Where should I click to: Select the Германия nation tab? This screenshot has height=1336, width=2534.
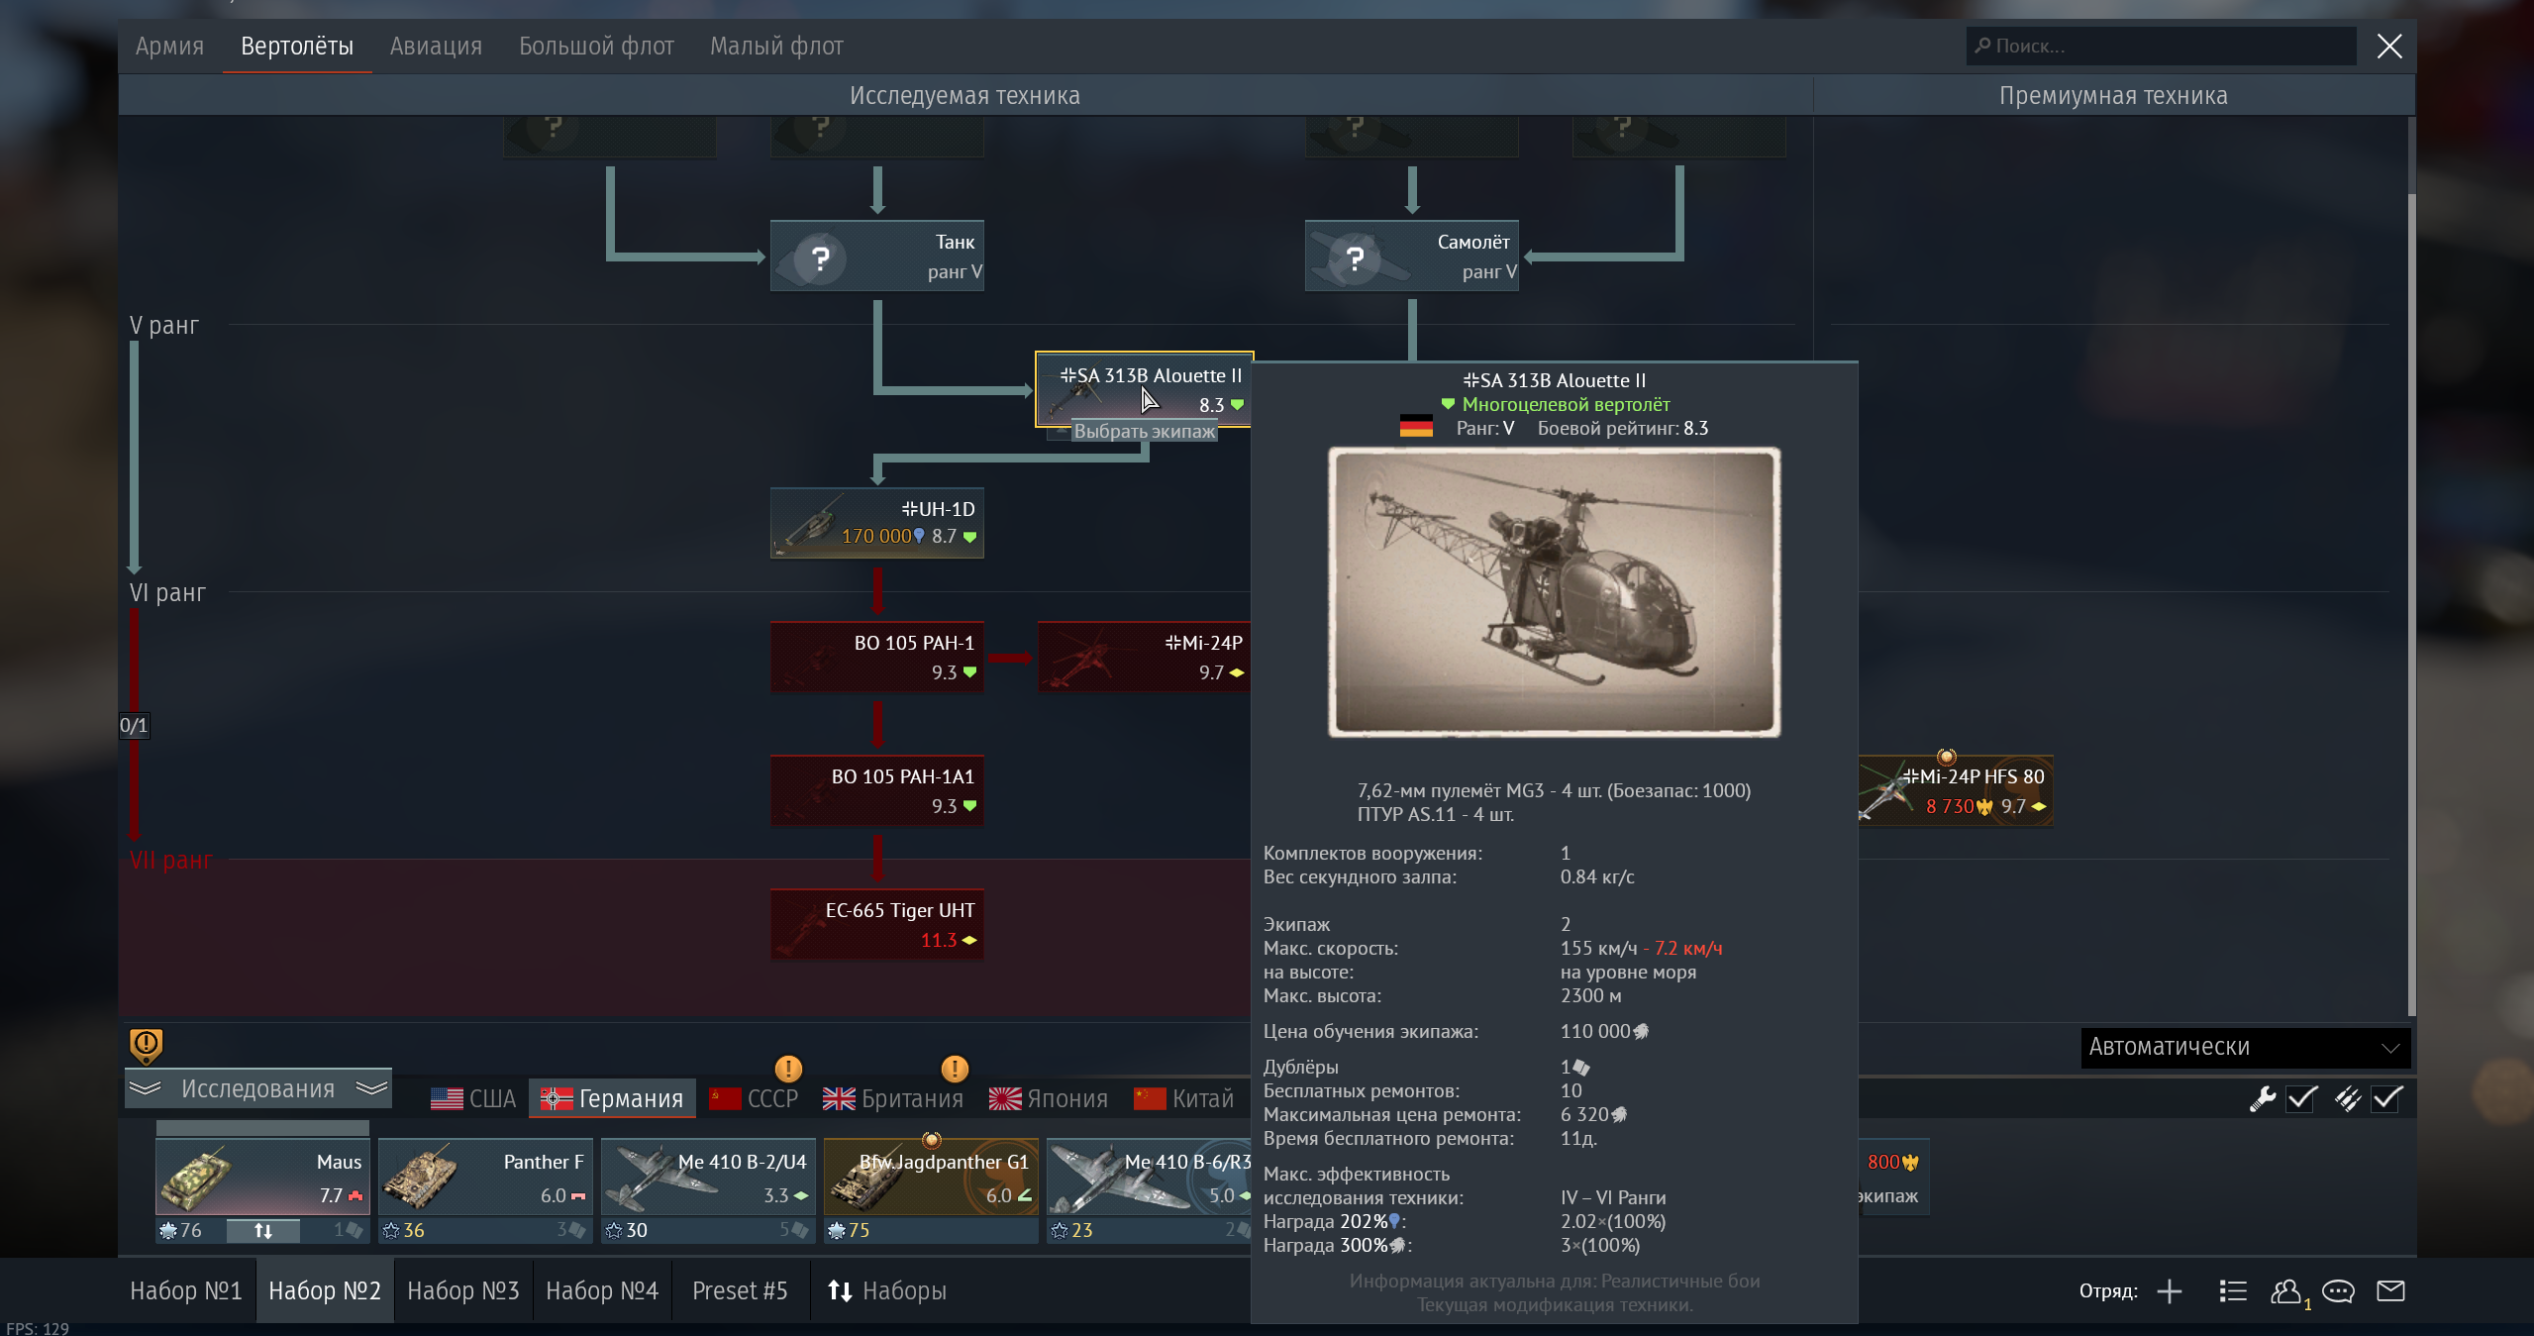point(612,1098)
